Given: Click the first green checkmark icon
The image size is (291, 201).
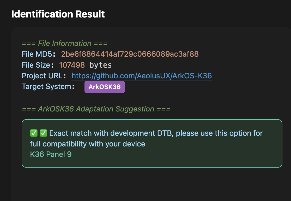Looking at the screenshot, I should pyautogui.click(x=34, y=133).
